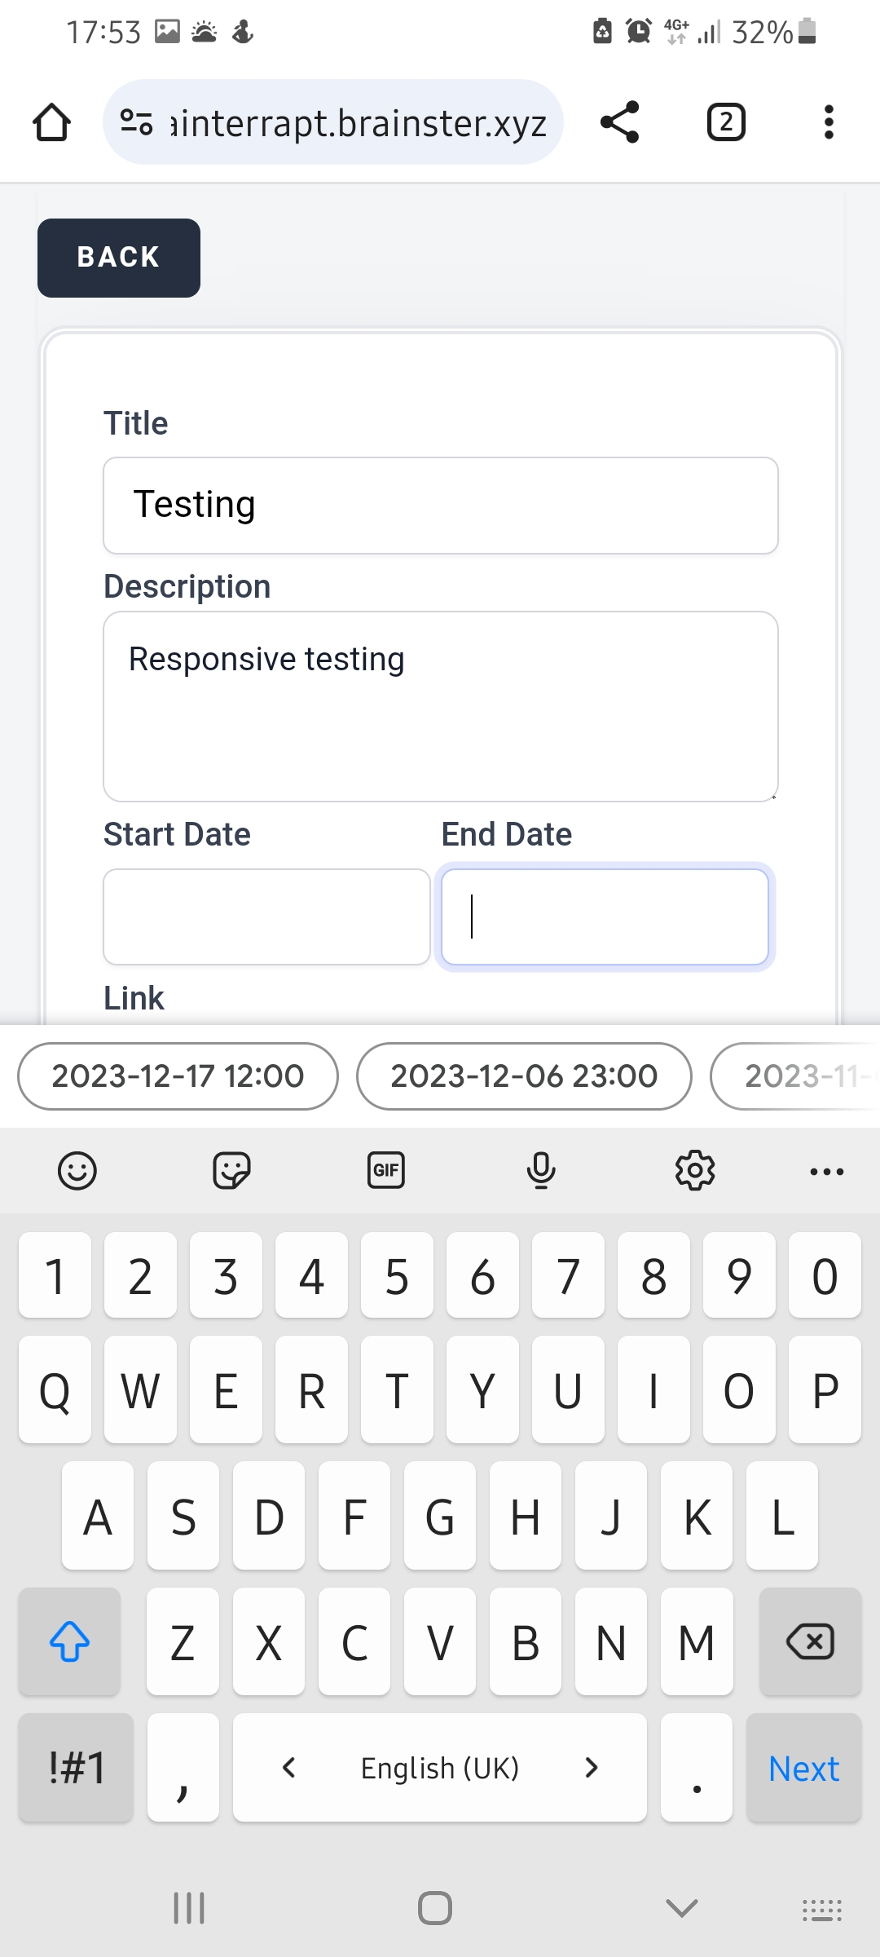This screenshot has width=880, height=1957.
Task: Tap the GIF keyboard icon
Action: pyautogui.click(x=386, y=1171)
